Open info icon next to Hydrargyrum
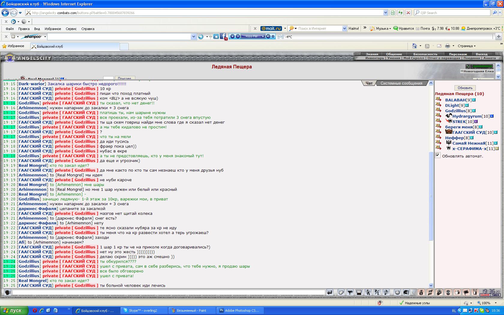The width and height of the screenshot is (504, 315). (492, 116)
